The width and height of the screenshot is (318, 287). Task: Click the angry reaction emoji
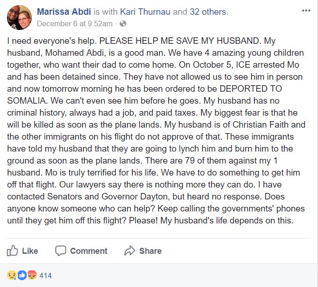[x=32, y=275]
